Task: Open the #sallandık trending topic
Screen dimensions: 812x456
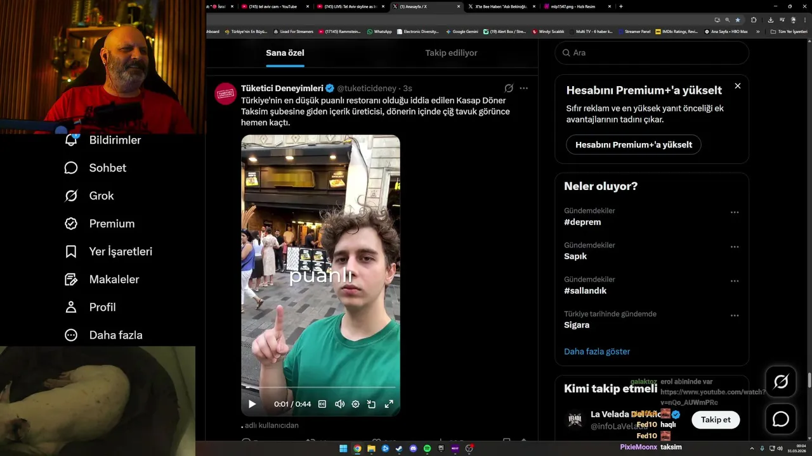Action: pos(586,291)
